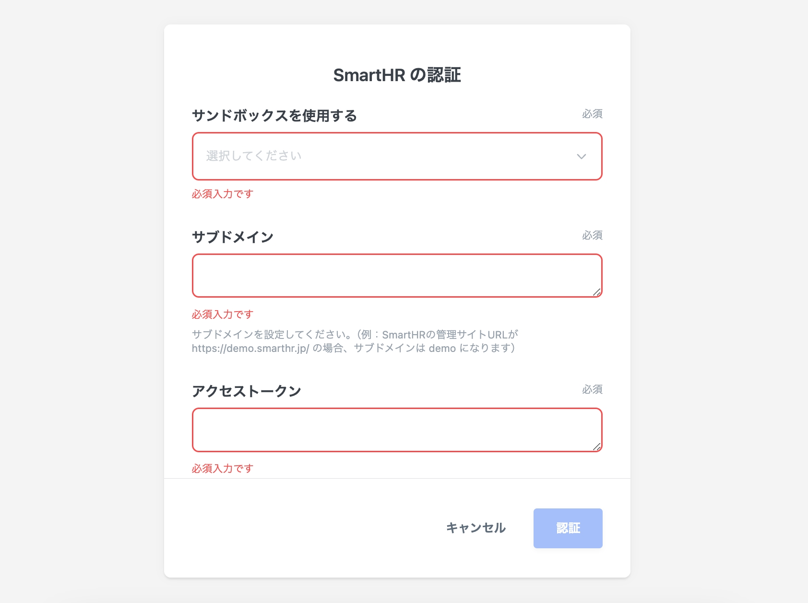Click the サンドボックスを使用する field label
The width and height of the screenshot is (808, 603).
pyautogui.click(x=274, y=116)
